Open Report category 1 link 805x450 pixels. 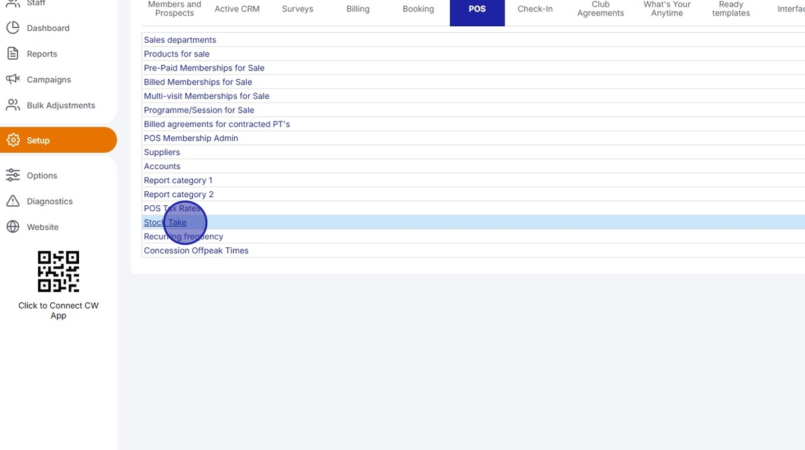pos(178,180)
